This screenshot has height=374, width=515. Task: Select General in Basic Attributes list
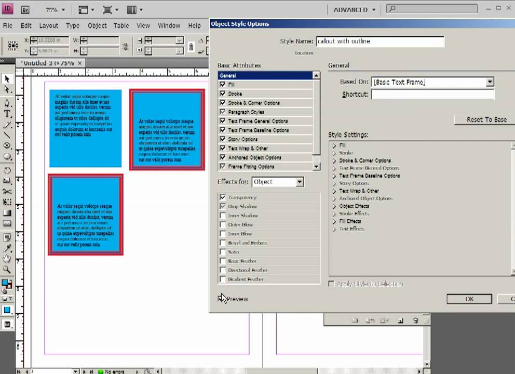[265, 76]
